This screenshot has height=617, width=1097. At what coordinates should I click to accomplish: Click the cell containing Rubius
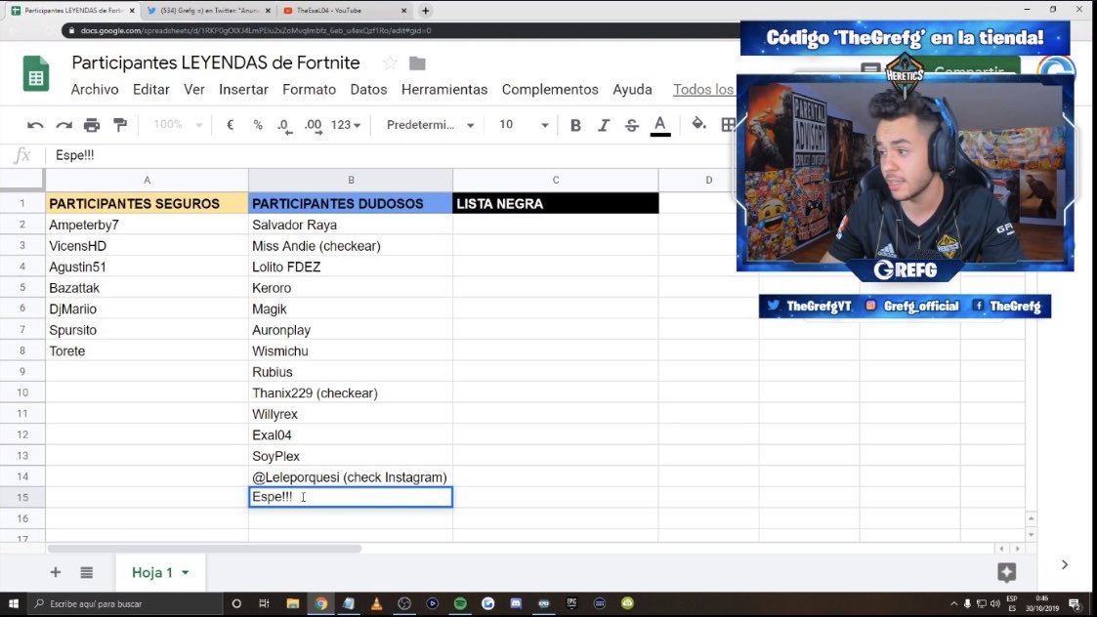351,371
